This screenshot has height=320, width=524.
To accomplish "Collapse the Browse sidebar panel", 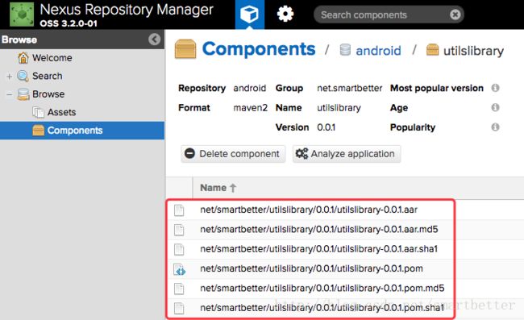I will pos(155,39).
